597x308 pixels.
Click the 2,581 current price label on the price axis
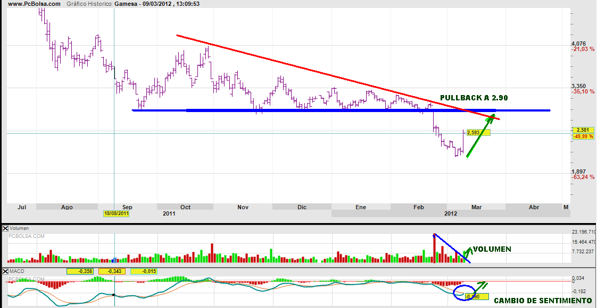coord(582,130)
